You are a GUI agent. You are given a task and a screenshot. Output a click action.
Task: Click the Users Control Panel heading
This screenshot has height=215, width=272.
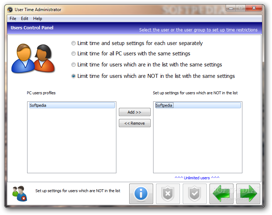point(32,28)
